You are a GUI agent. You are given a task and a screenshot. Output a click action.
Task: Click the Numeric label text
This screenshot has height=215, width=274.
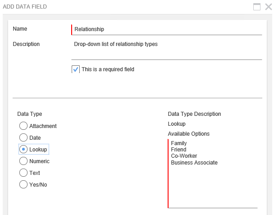pyautogui.click(x=40, y=161)
